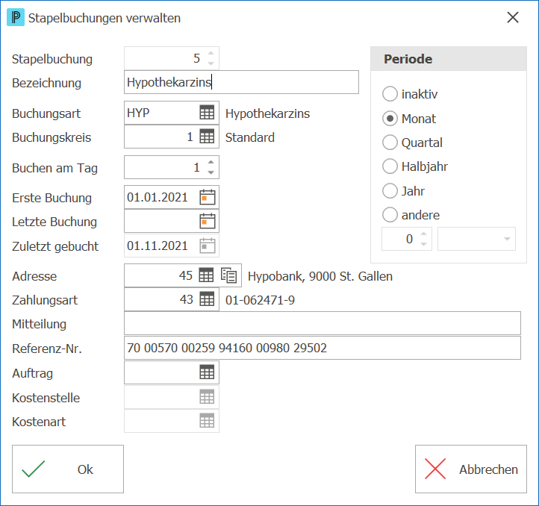Decrease the andere period count
The image size is (539, 506).
point(424,244)
